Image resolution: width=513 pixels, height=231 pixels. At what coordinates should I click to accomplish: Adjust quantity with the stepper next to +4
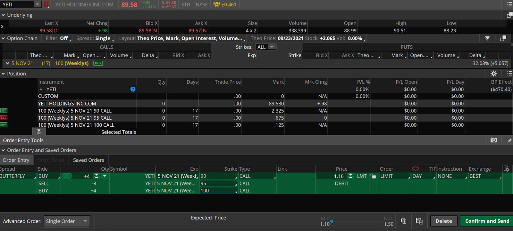(x=97, y=176)
